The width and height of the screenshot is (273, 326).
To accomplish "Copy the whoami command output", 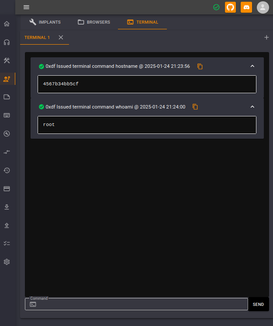I will pos(195,107).
